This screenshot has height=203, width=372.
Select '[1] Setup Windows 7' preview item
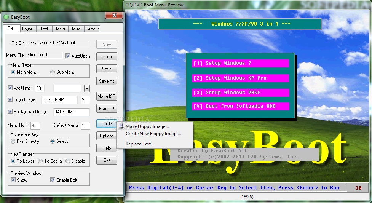(x=240, y=63)
